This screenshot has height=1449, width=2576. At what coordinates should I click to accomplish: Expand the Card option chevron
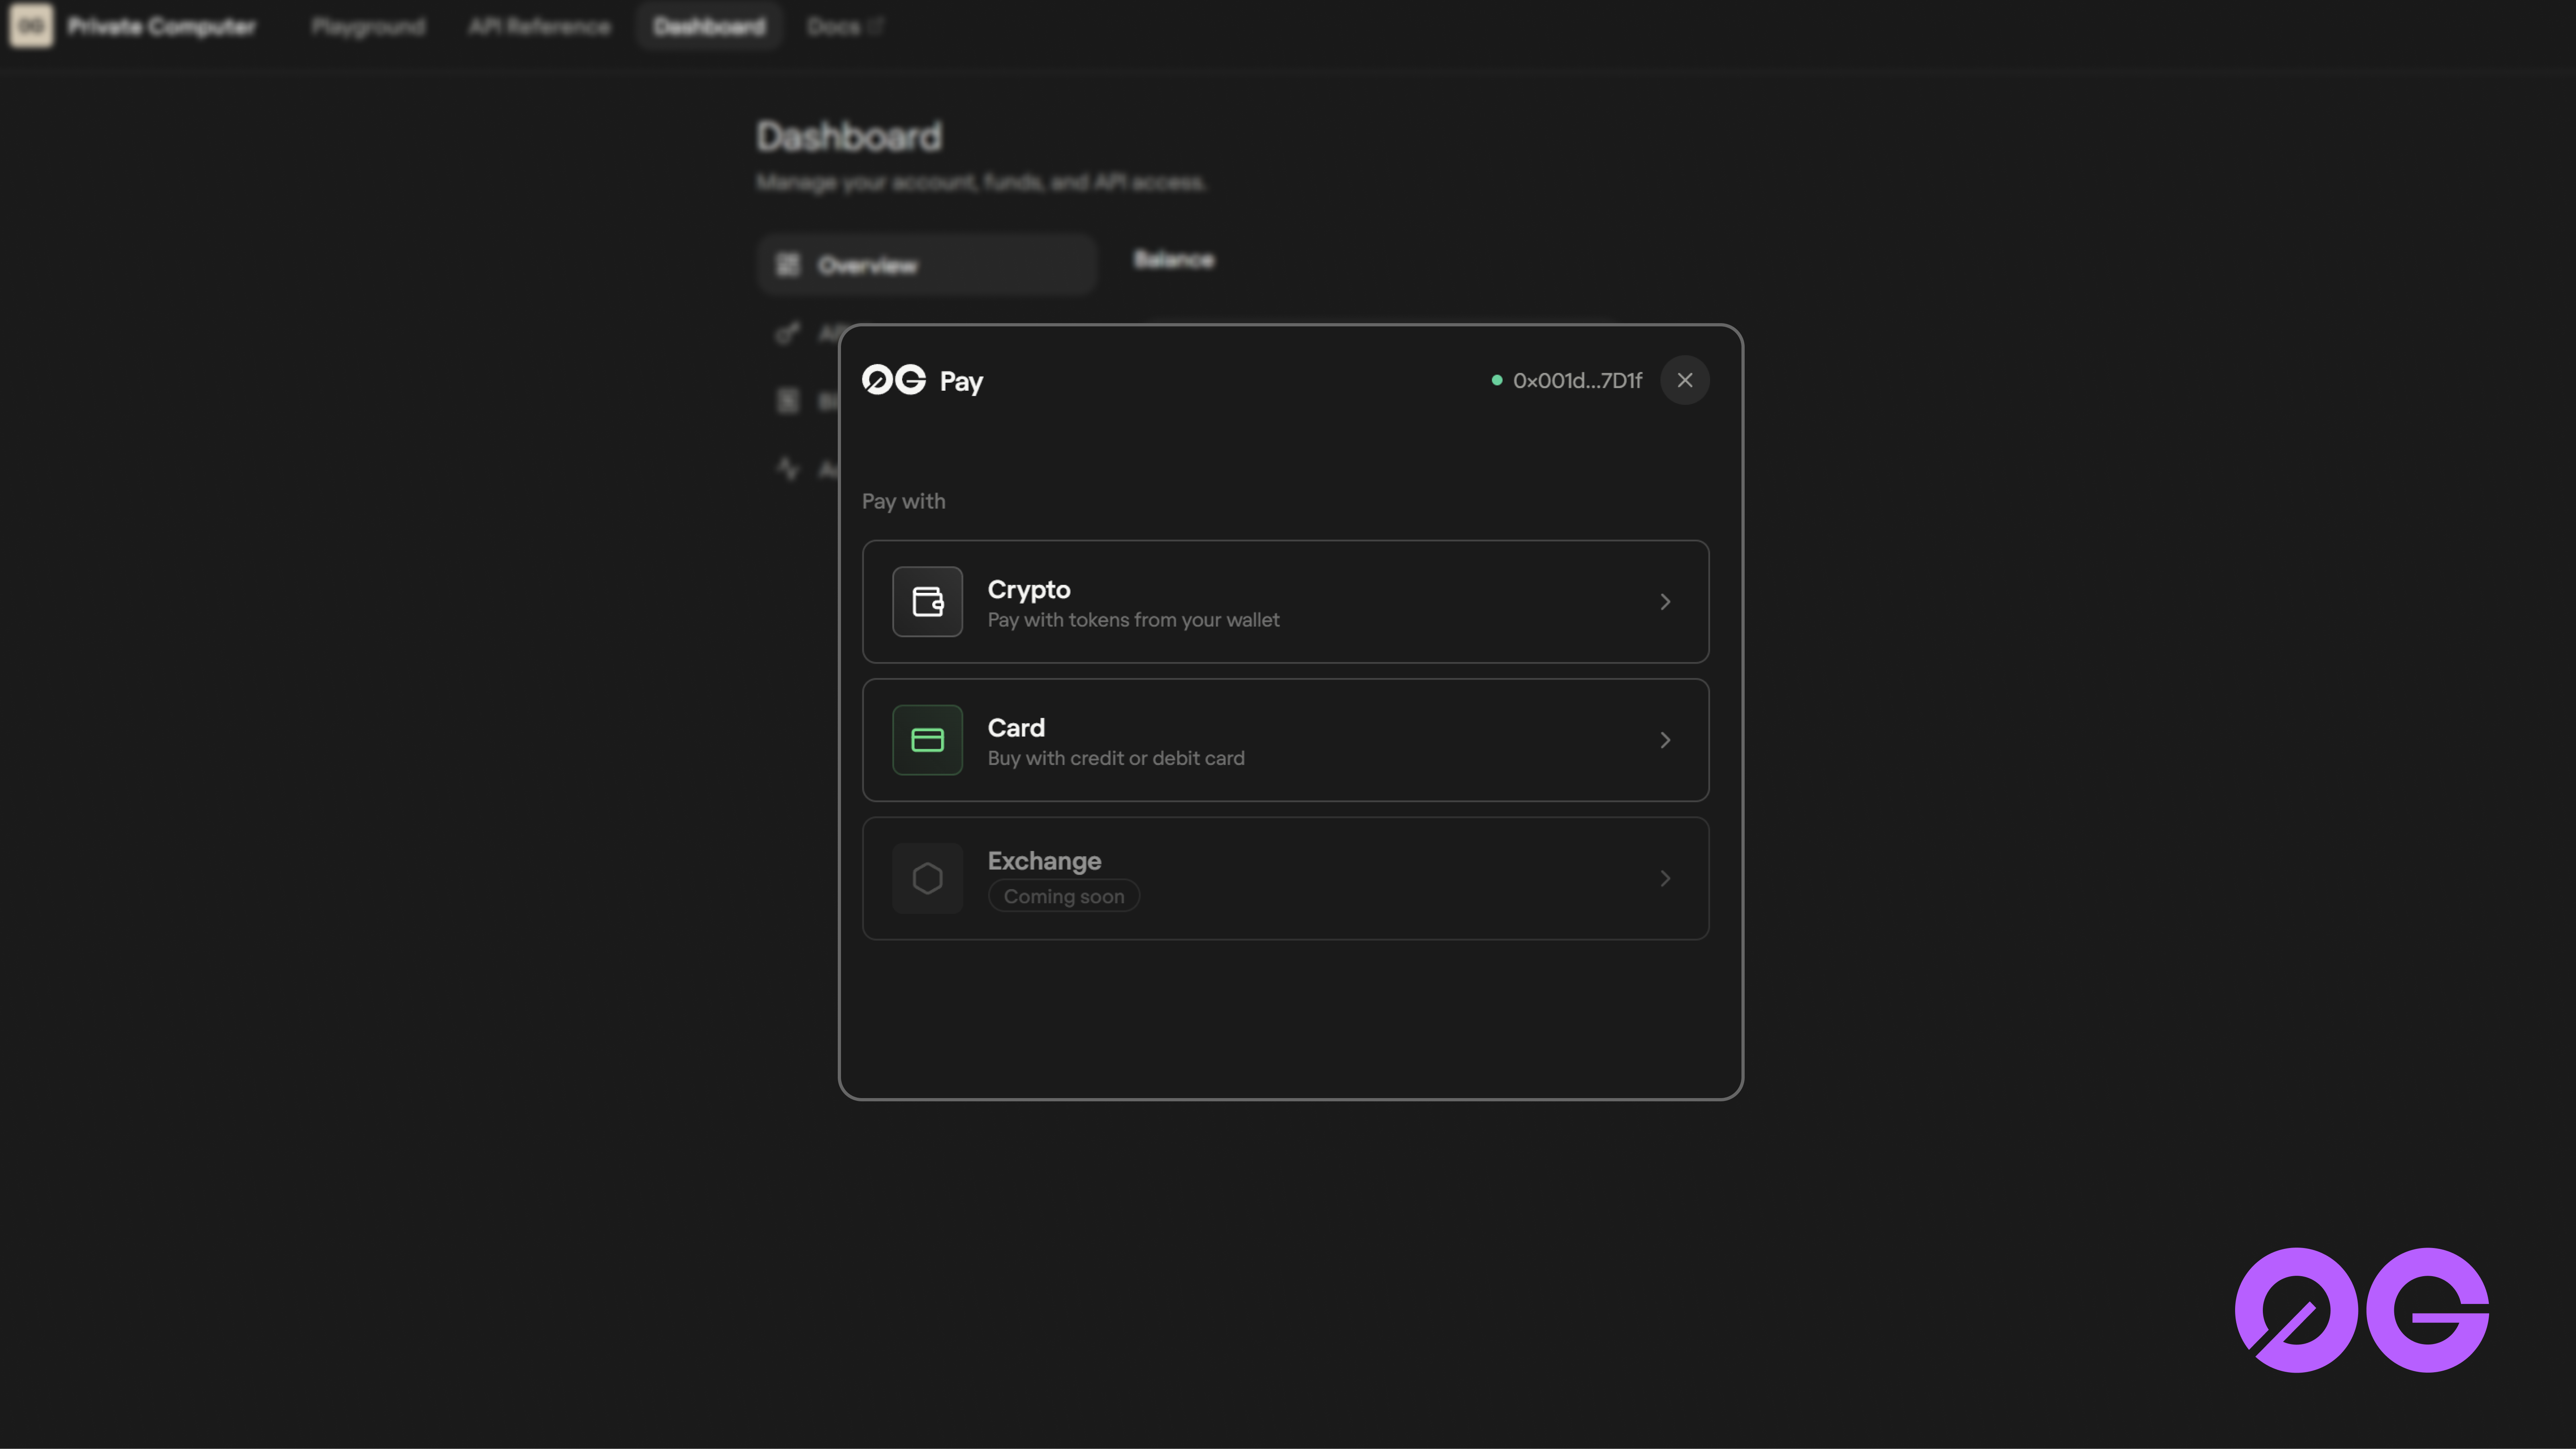(x=1665, y=740)
